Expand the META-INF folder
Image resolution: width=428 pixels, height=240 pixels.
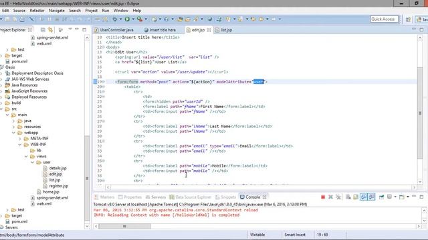(19, 139)
